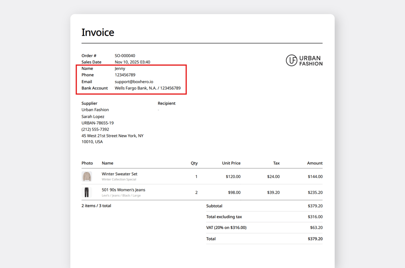Screen dimensions: 405x268
Task: Click the UF monogram inside the logo circle
Action: tap(291, 60)
